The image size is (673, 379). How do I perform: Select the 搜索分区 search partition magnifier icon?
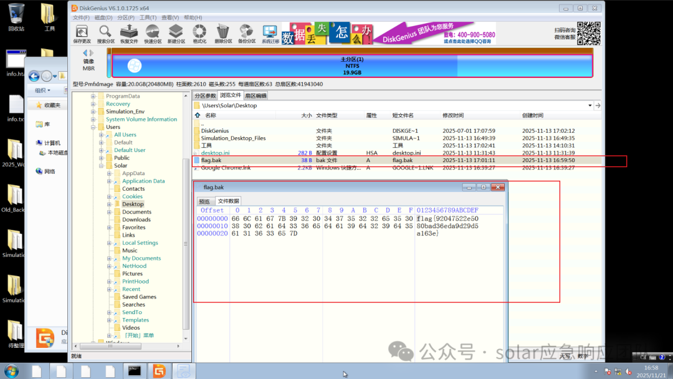click(x=105, y=34)
